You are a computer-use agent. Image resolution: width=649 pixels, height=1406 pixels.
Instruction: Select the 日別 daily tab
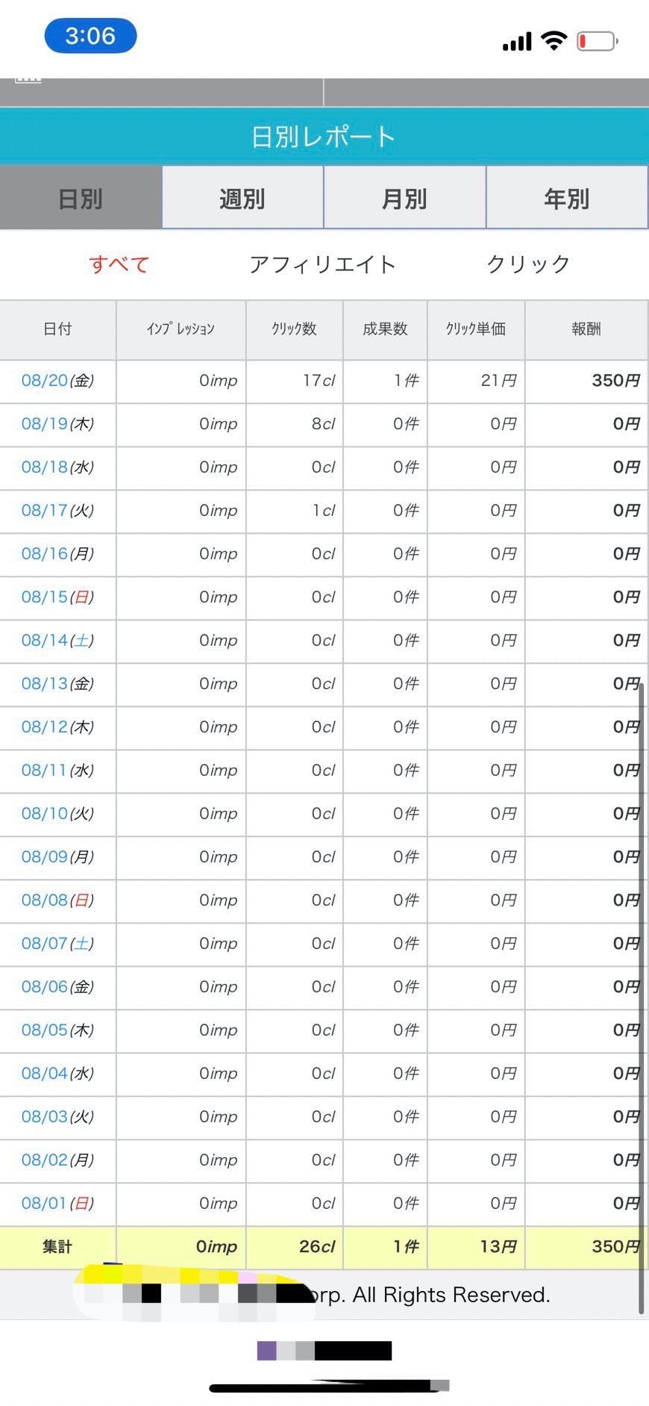pyautogui.click(x=81, y=199)
